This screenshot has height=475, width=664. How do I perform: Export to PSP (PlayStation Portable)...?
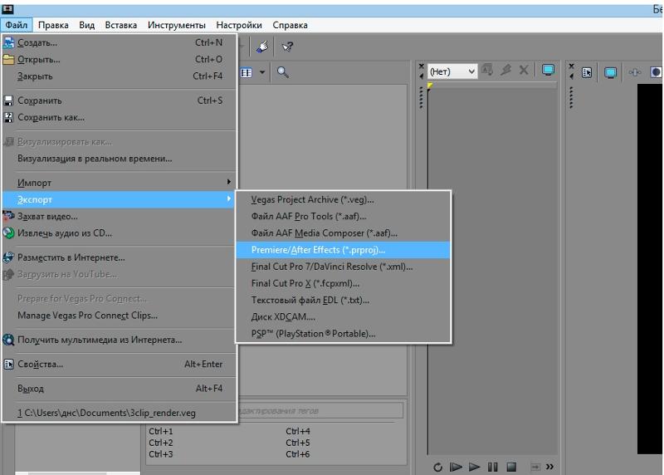[343, 334]
